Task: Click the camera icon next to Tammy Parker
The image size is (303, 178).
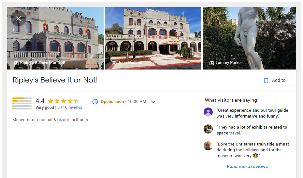Action: [x=212, y=63]
